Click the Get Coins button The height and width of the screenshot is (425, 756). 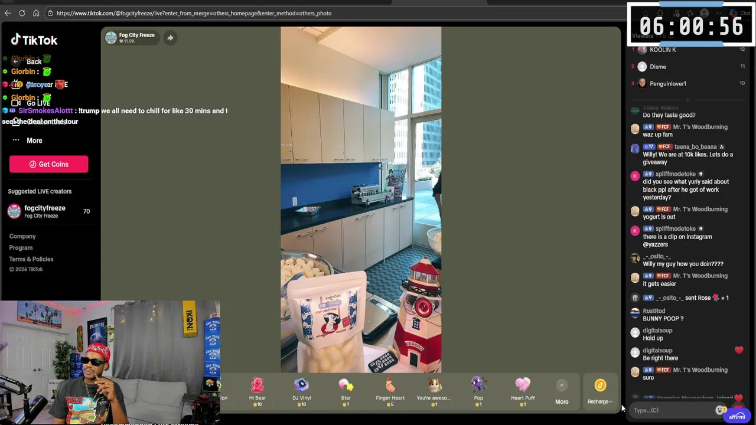48,164
